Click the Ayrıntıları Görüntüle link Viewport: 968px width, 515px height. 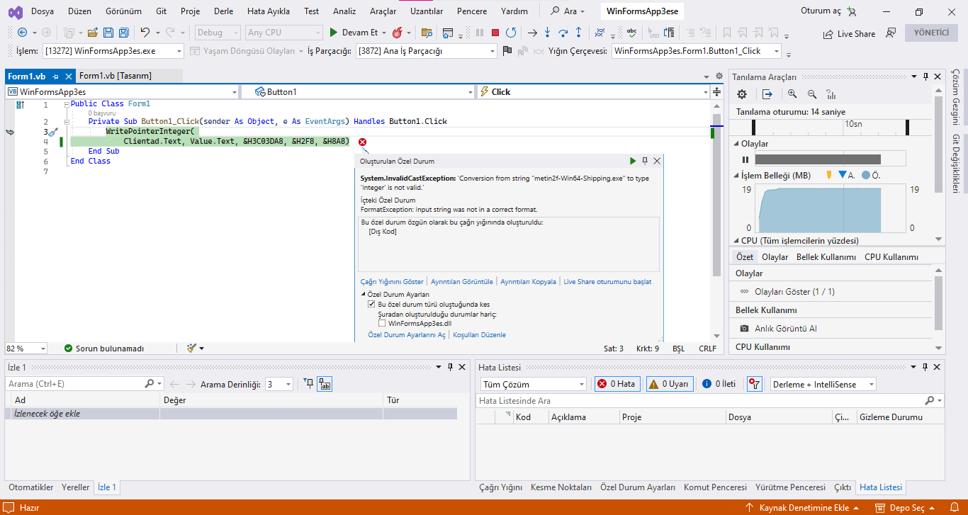(x=462, y=282)
